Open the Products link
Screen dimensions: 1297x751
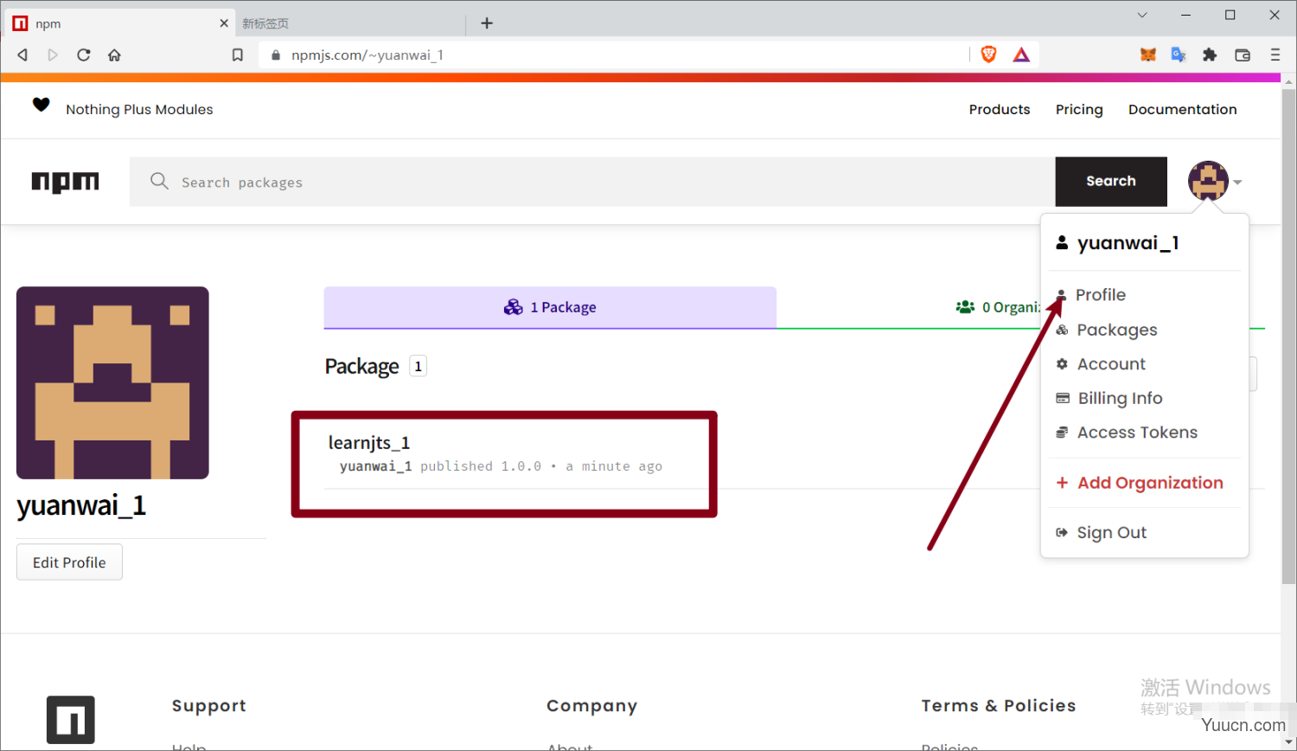tap(1000, 110)
